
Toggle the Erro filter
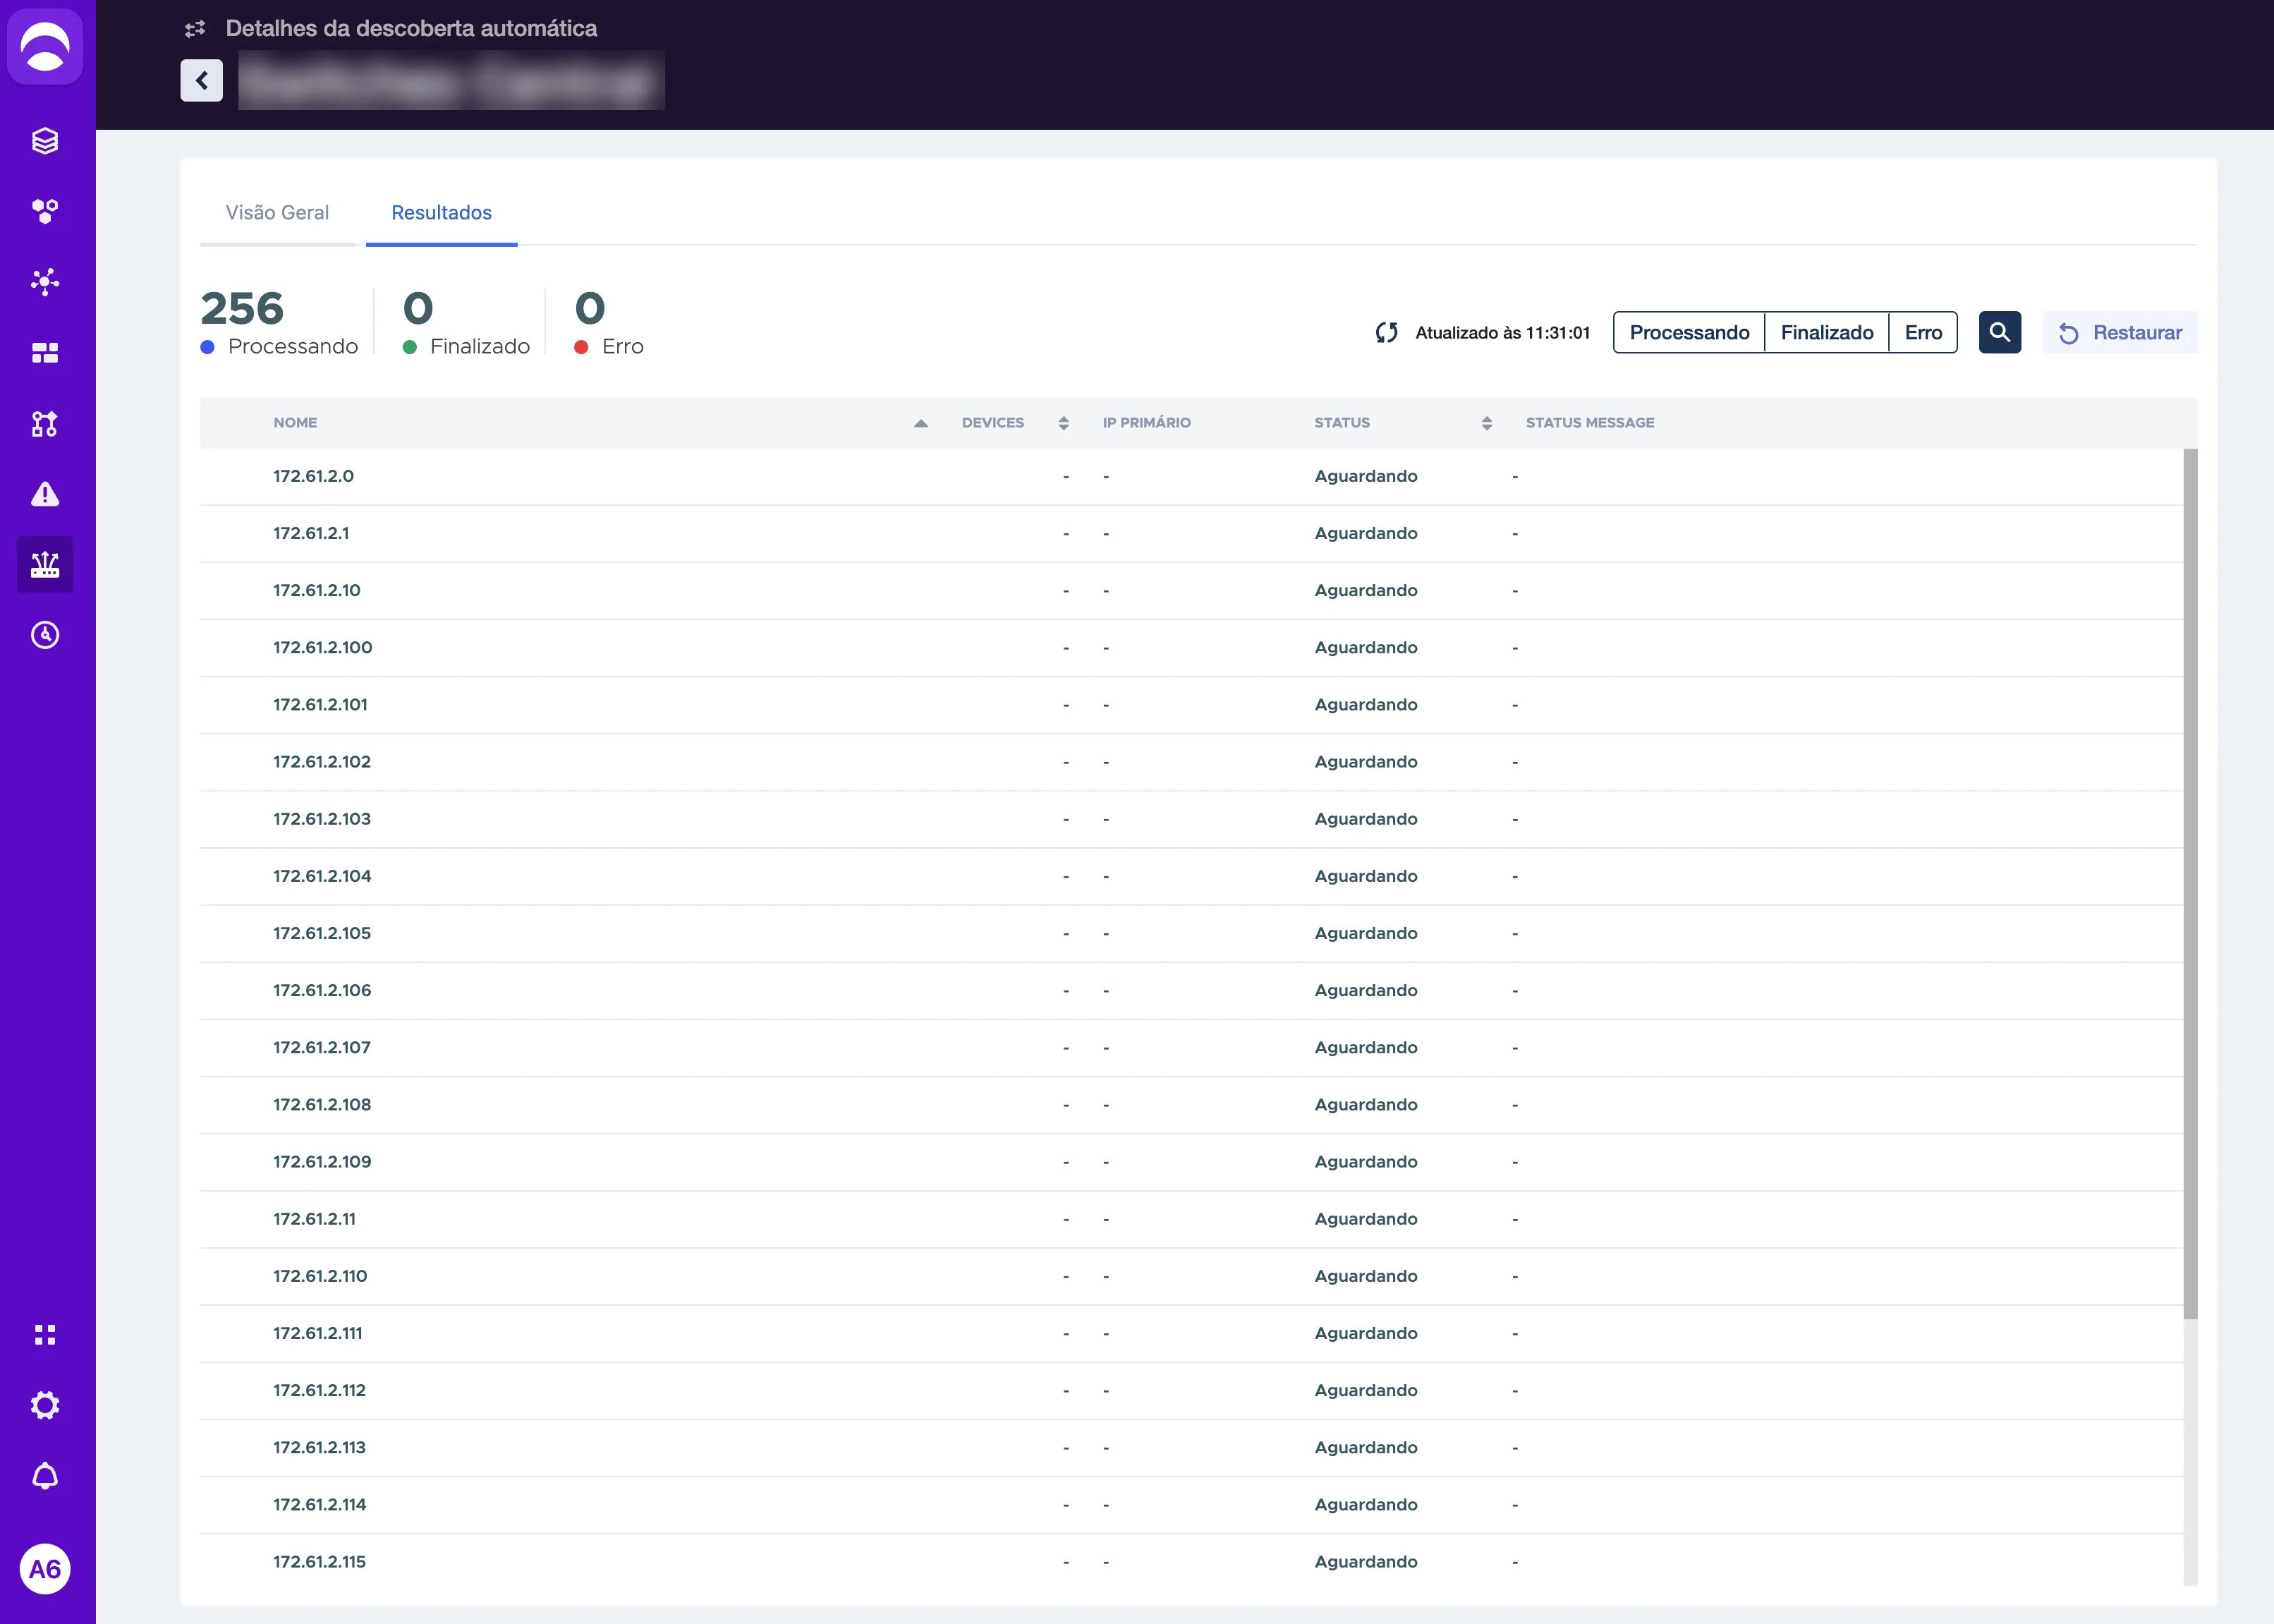coord(1923,332)
